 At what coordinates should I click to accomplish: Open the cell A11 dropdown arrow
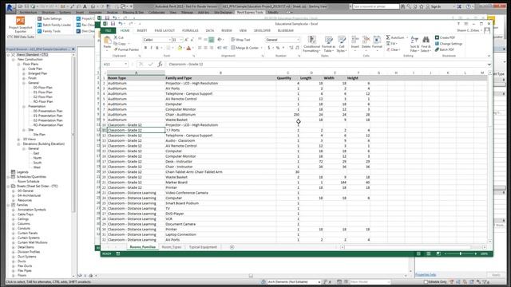click(168, 130)
